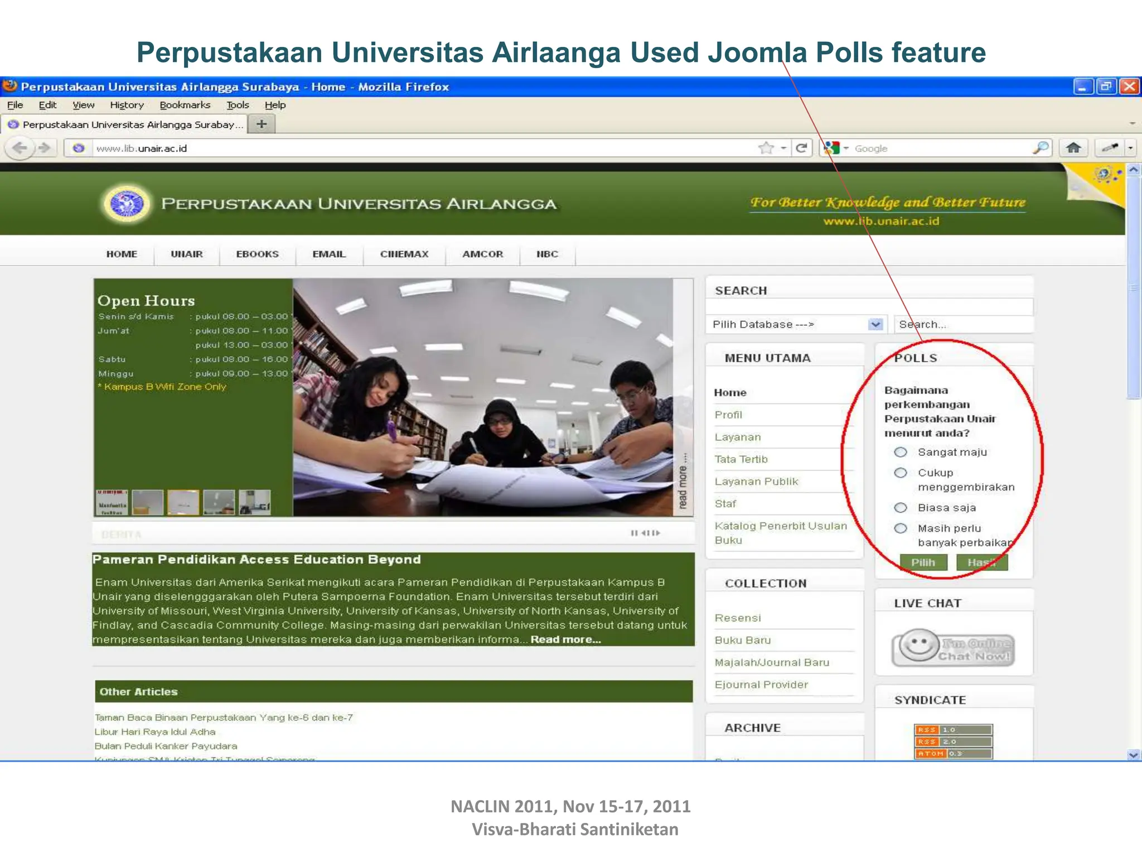Submit poll vote with Pilih button
1142x857 pixels.
[x=923, y=562]
